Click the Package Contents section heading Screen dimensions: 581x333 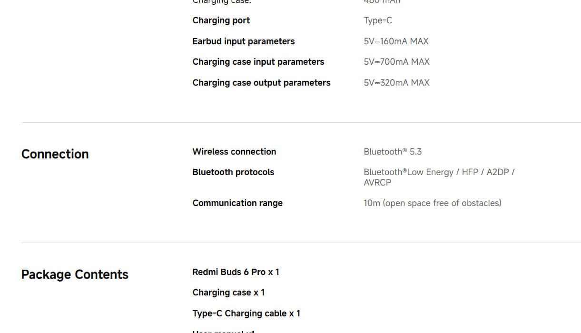(75, 274)
